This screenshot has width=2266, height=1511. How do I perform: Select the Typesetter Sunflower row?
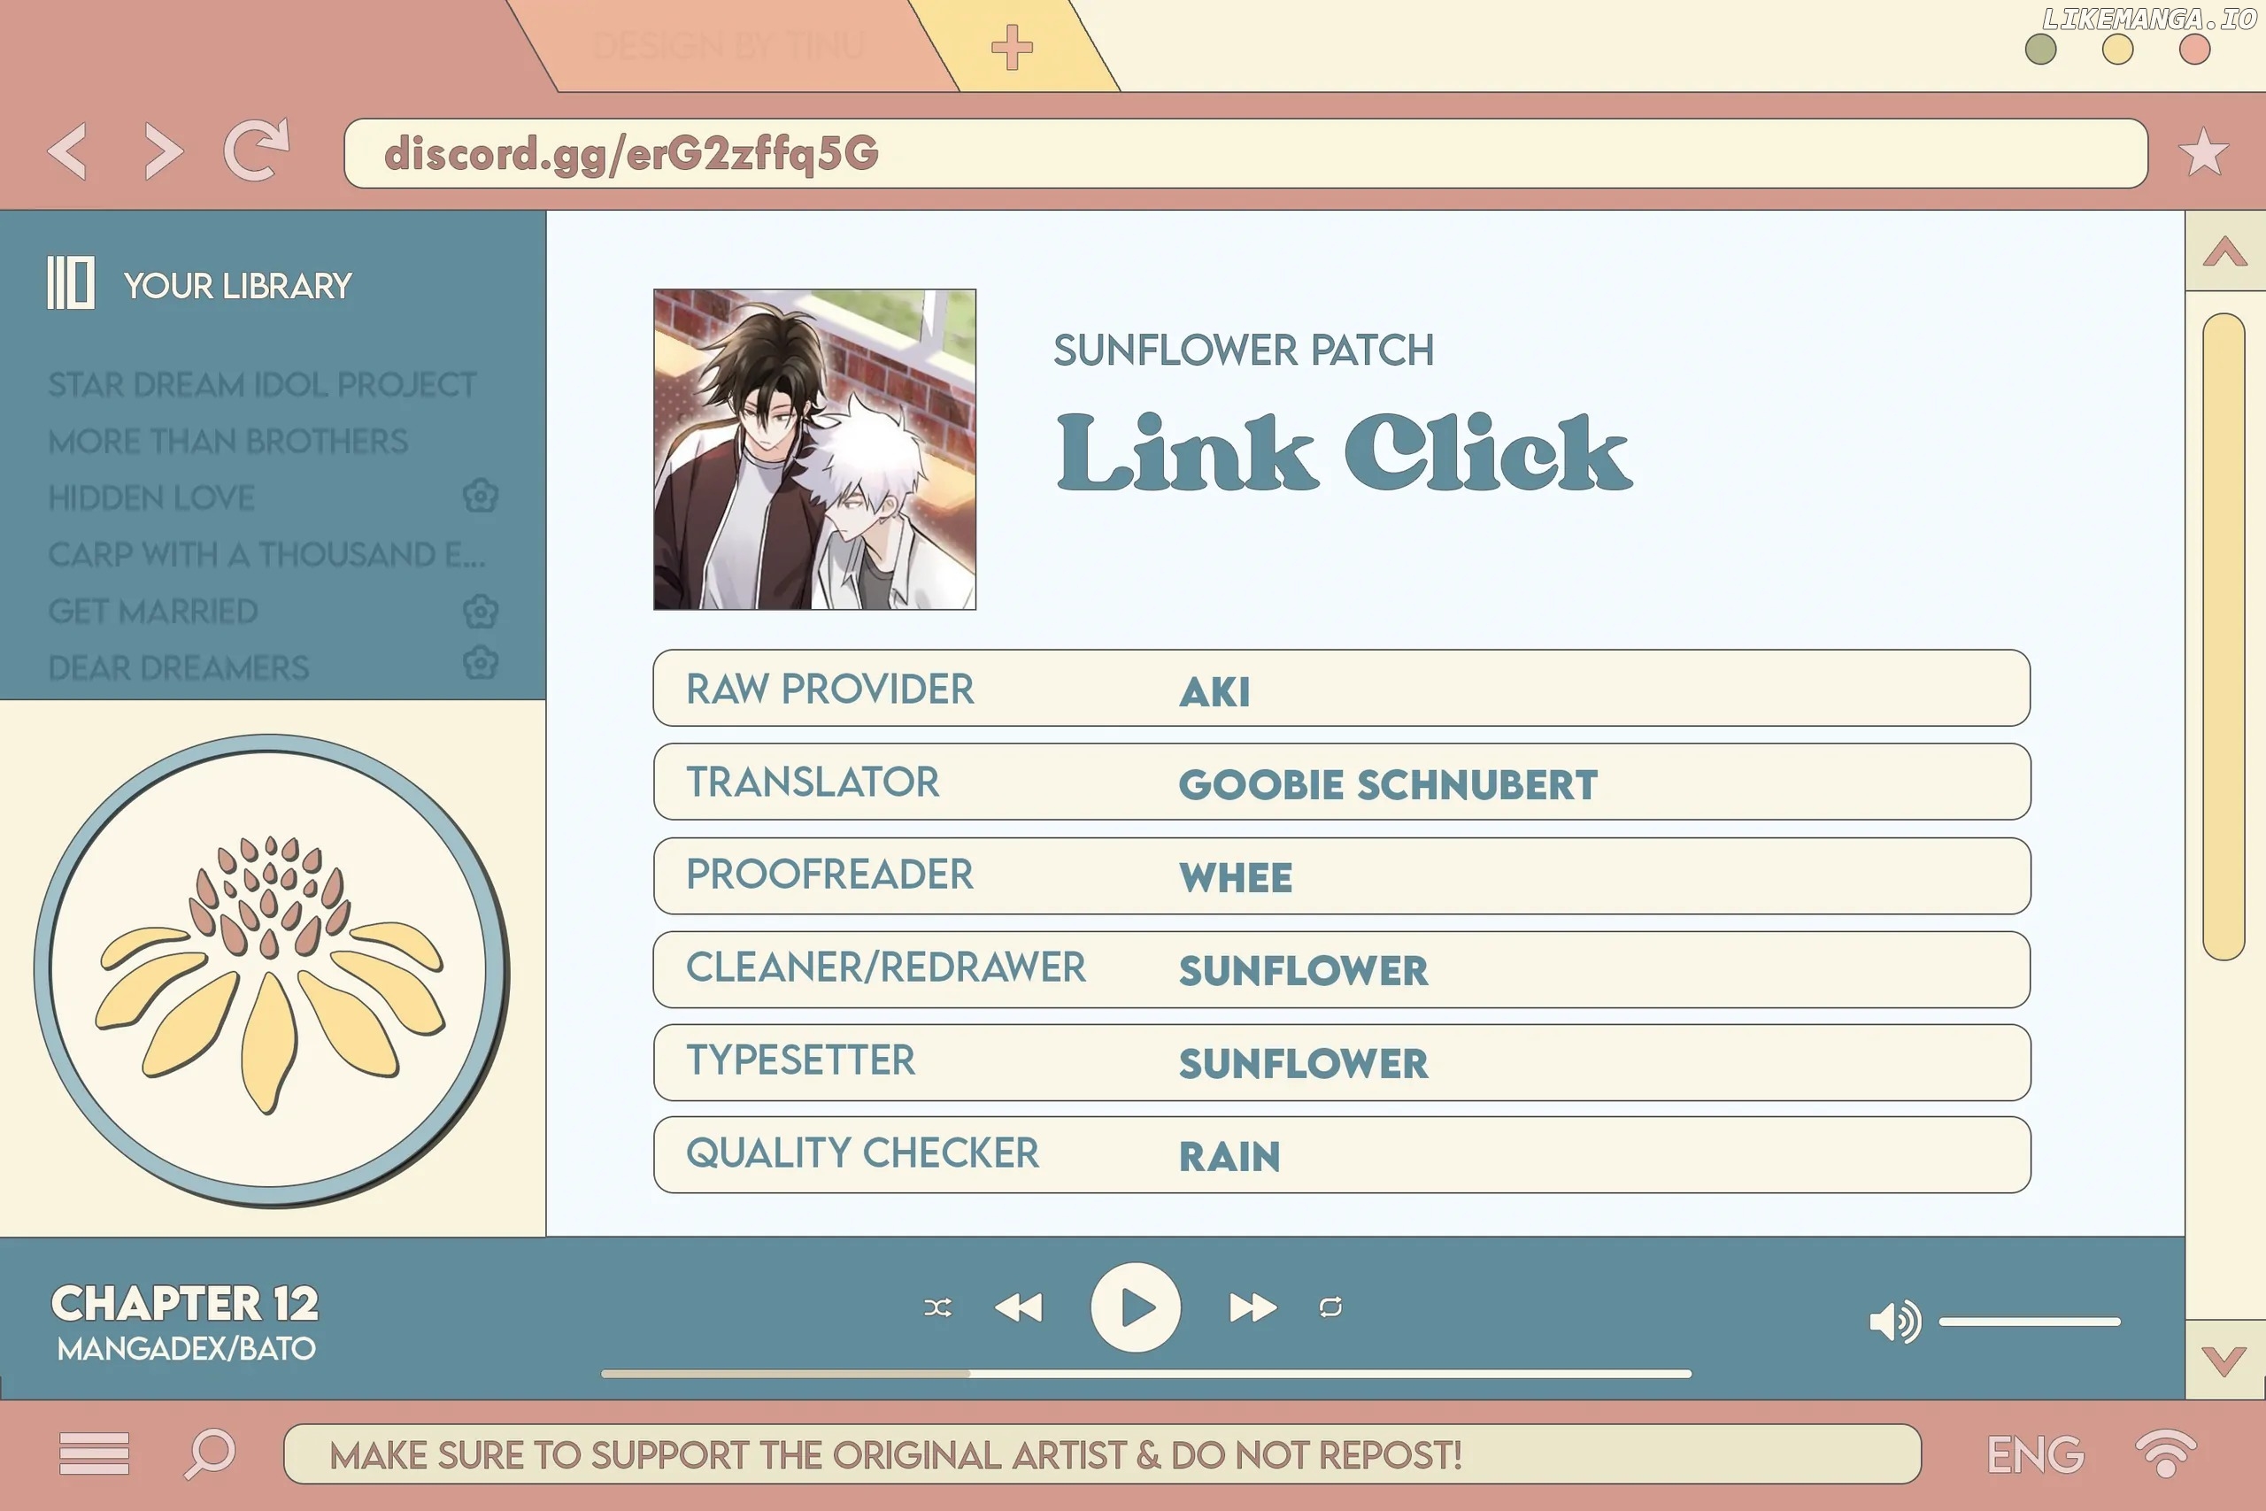pyautogui.click(x=1341, y=1062)
